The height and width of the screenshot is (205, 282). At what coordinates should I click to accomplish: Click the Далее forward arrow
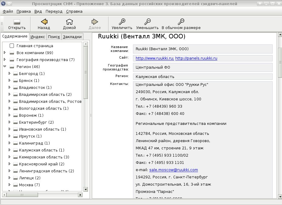(x=95, y=22)
